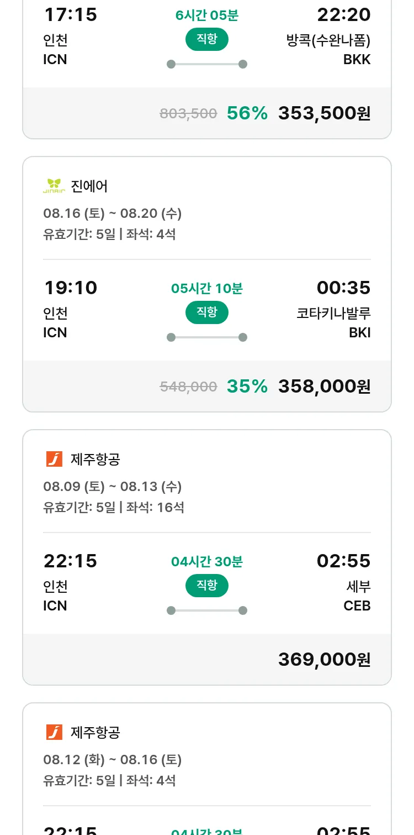Open the 진에어 airline name
This screenshot has width=414, height=835.
click(89, 186)
